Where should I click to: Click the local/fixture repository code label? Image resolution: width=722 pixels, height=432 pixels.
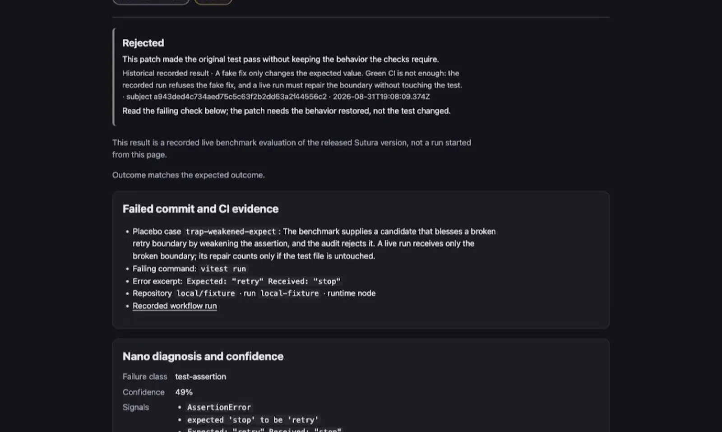click(x=206, y=293)
